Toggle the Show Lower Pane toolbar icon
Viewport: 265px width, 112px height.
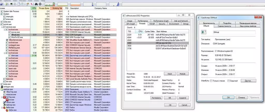click(19, 4)
